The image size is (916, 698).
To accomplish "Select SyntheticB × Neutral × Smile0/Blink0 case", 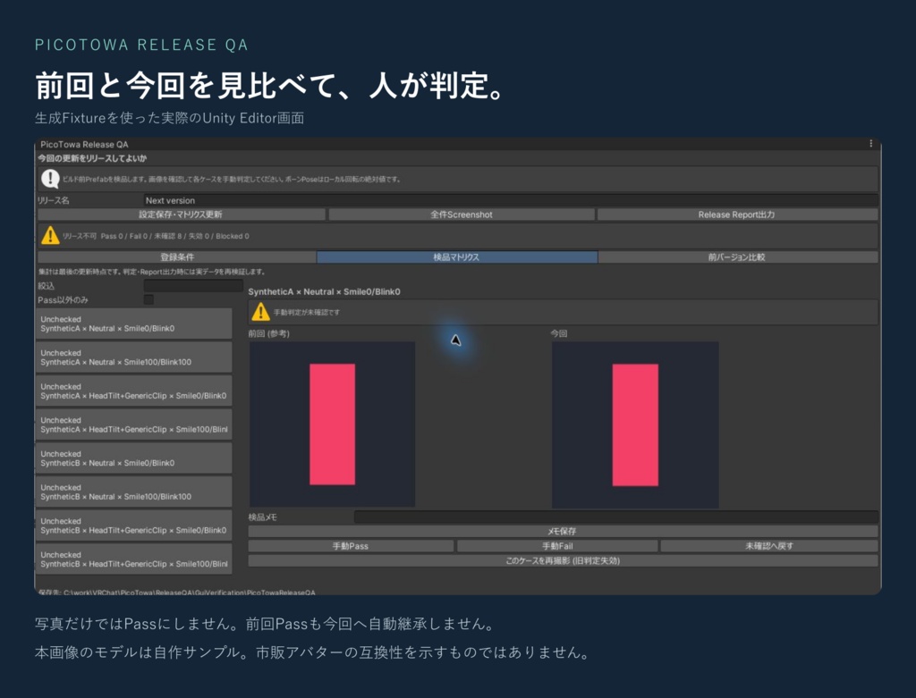I will pos(134,458).
